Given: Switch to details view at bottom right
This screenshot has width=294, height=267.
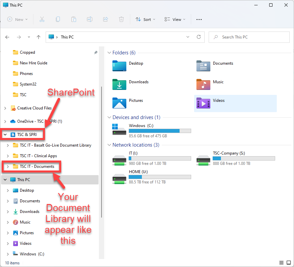Looking at the screenshot, I should click(281, 263).
